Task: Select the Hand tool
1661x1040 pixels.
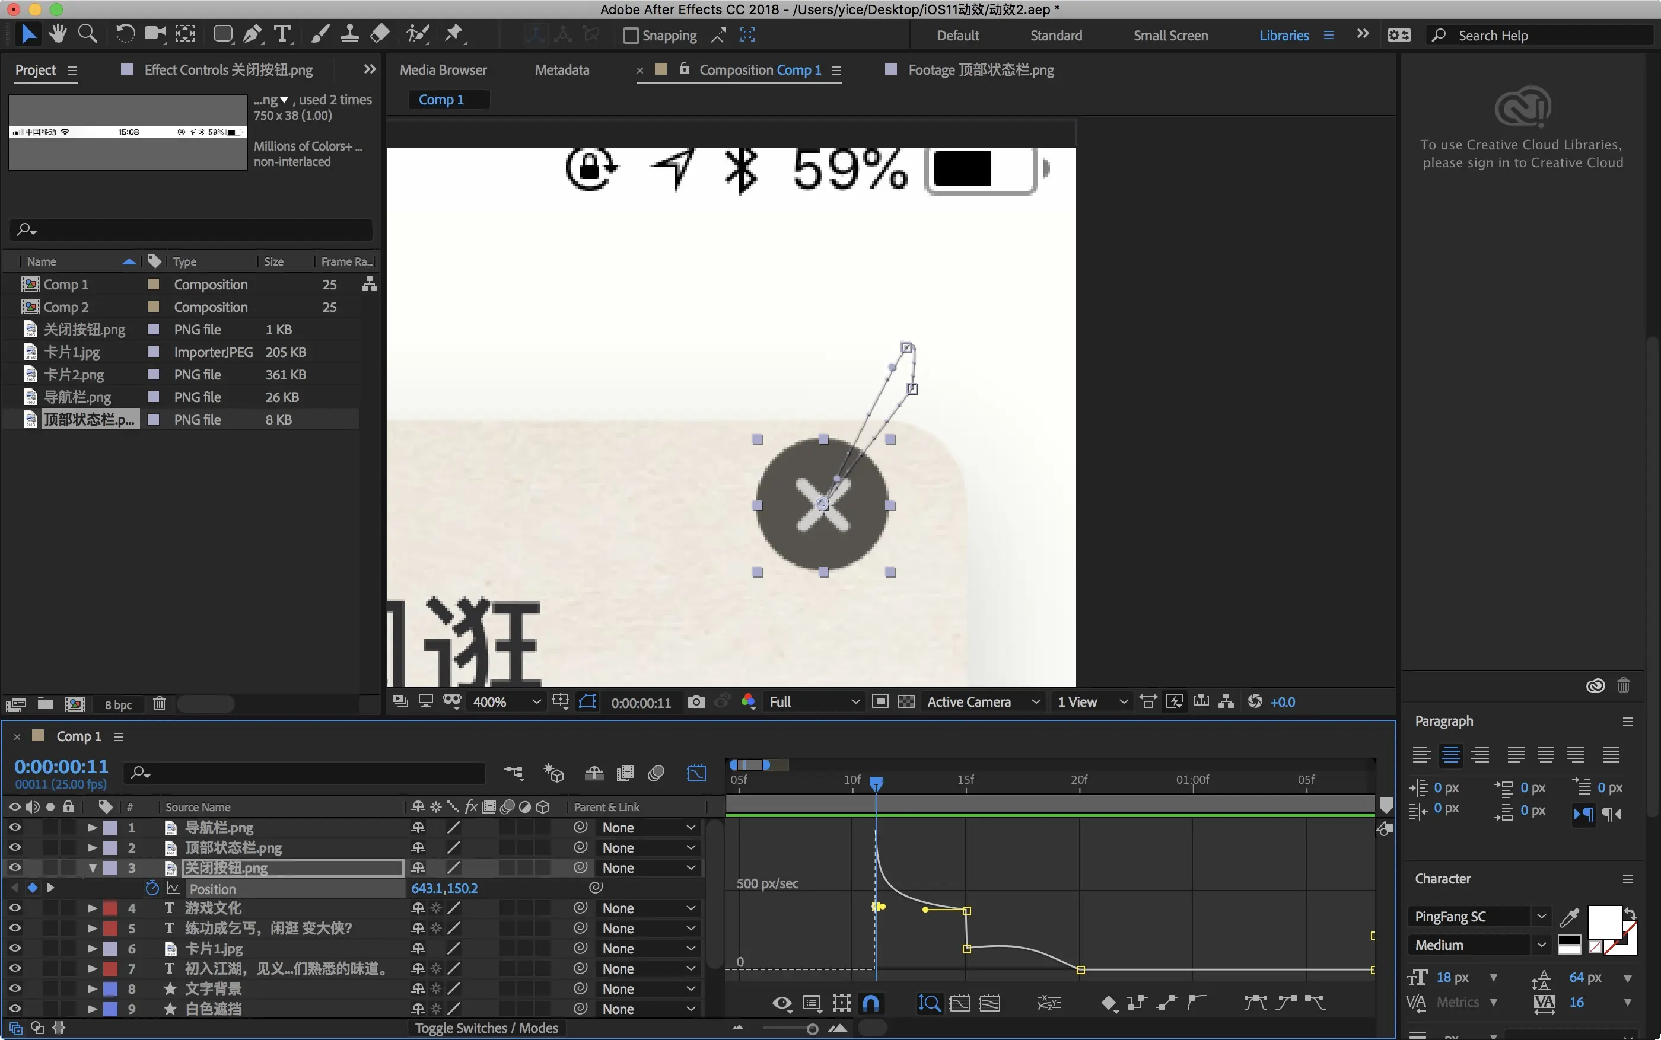Action: click(x=58, y=34)
